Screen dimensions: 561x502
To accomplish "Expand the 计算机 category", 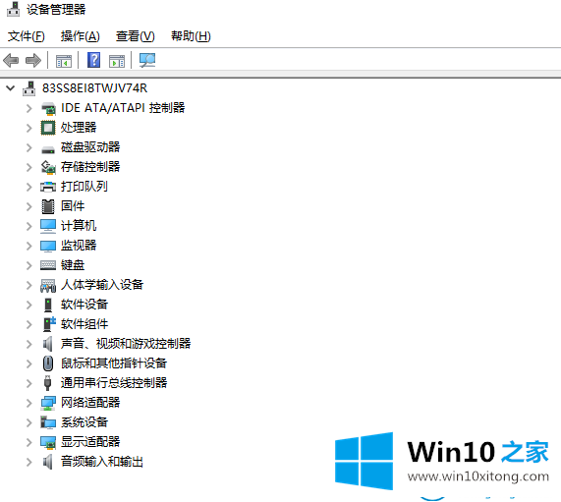I will coord(29,226).
